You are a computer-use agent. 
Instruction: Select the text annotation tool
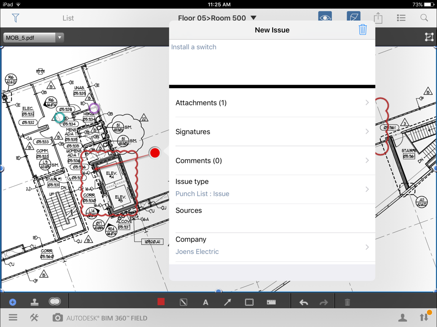pos(205,301)
